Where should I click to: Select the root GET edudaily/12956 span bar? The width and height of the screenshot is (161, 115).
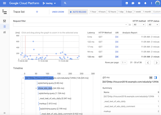click(x=39, y=78)
